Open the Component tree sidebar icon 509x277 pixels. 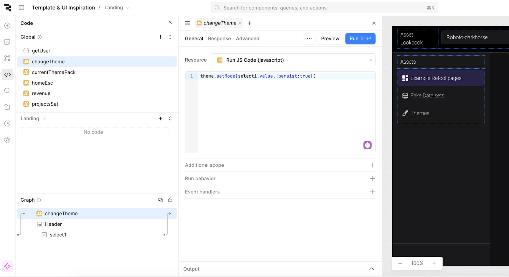(x=7, y=58)
